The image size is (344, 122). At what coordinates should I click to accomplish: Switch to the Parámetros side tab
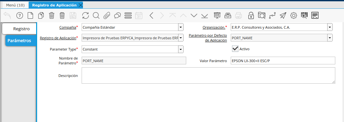coord(21,41)
